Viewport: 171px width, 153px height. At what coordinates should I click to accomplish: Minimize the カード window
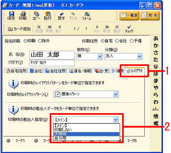[x=142, y=6]
